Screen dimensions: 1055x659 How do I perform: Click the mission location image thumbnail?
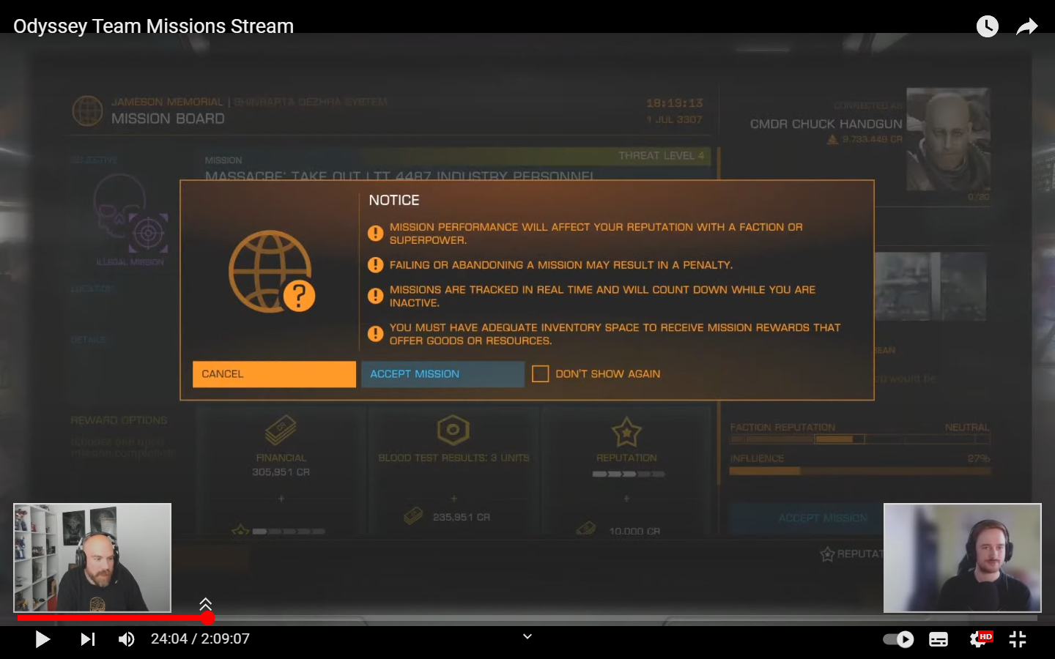930,286
